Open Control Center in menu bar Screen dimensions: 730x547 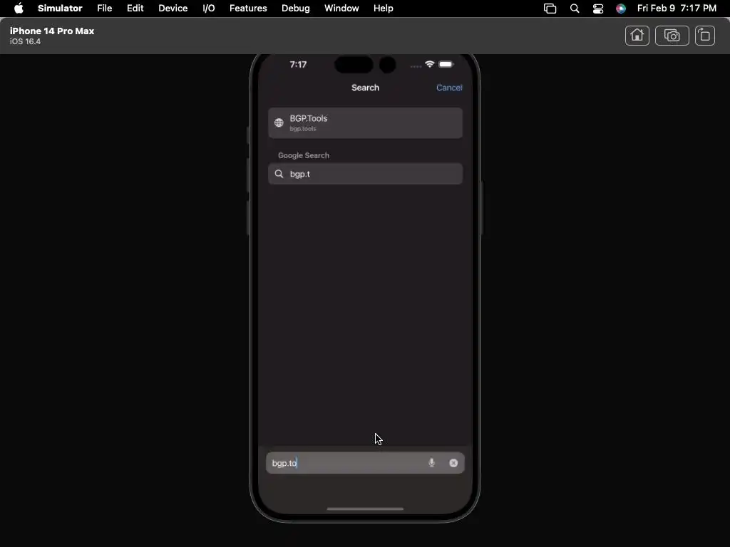click(598, 9)
